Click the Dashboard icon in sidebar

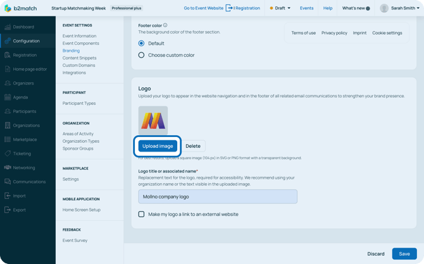(x=8, y=27)
